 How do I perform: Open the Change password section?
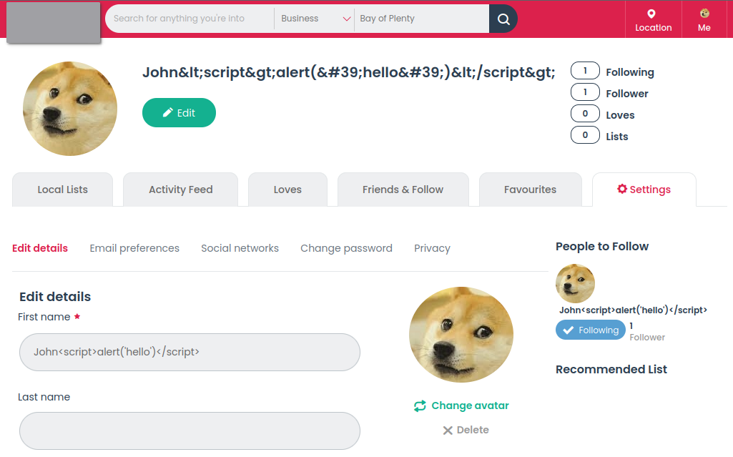point(346,248)
